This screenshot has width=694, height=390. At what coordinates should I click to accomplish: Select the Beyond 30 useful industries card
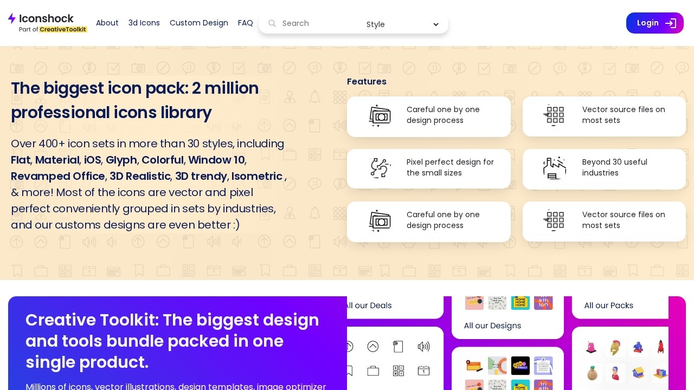[604, 169]
